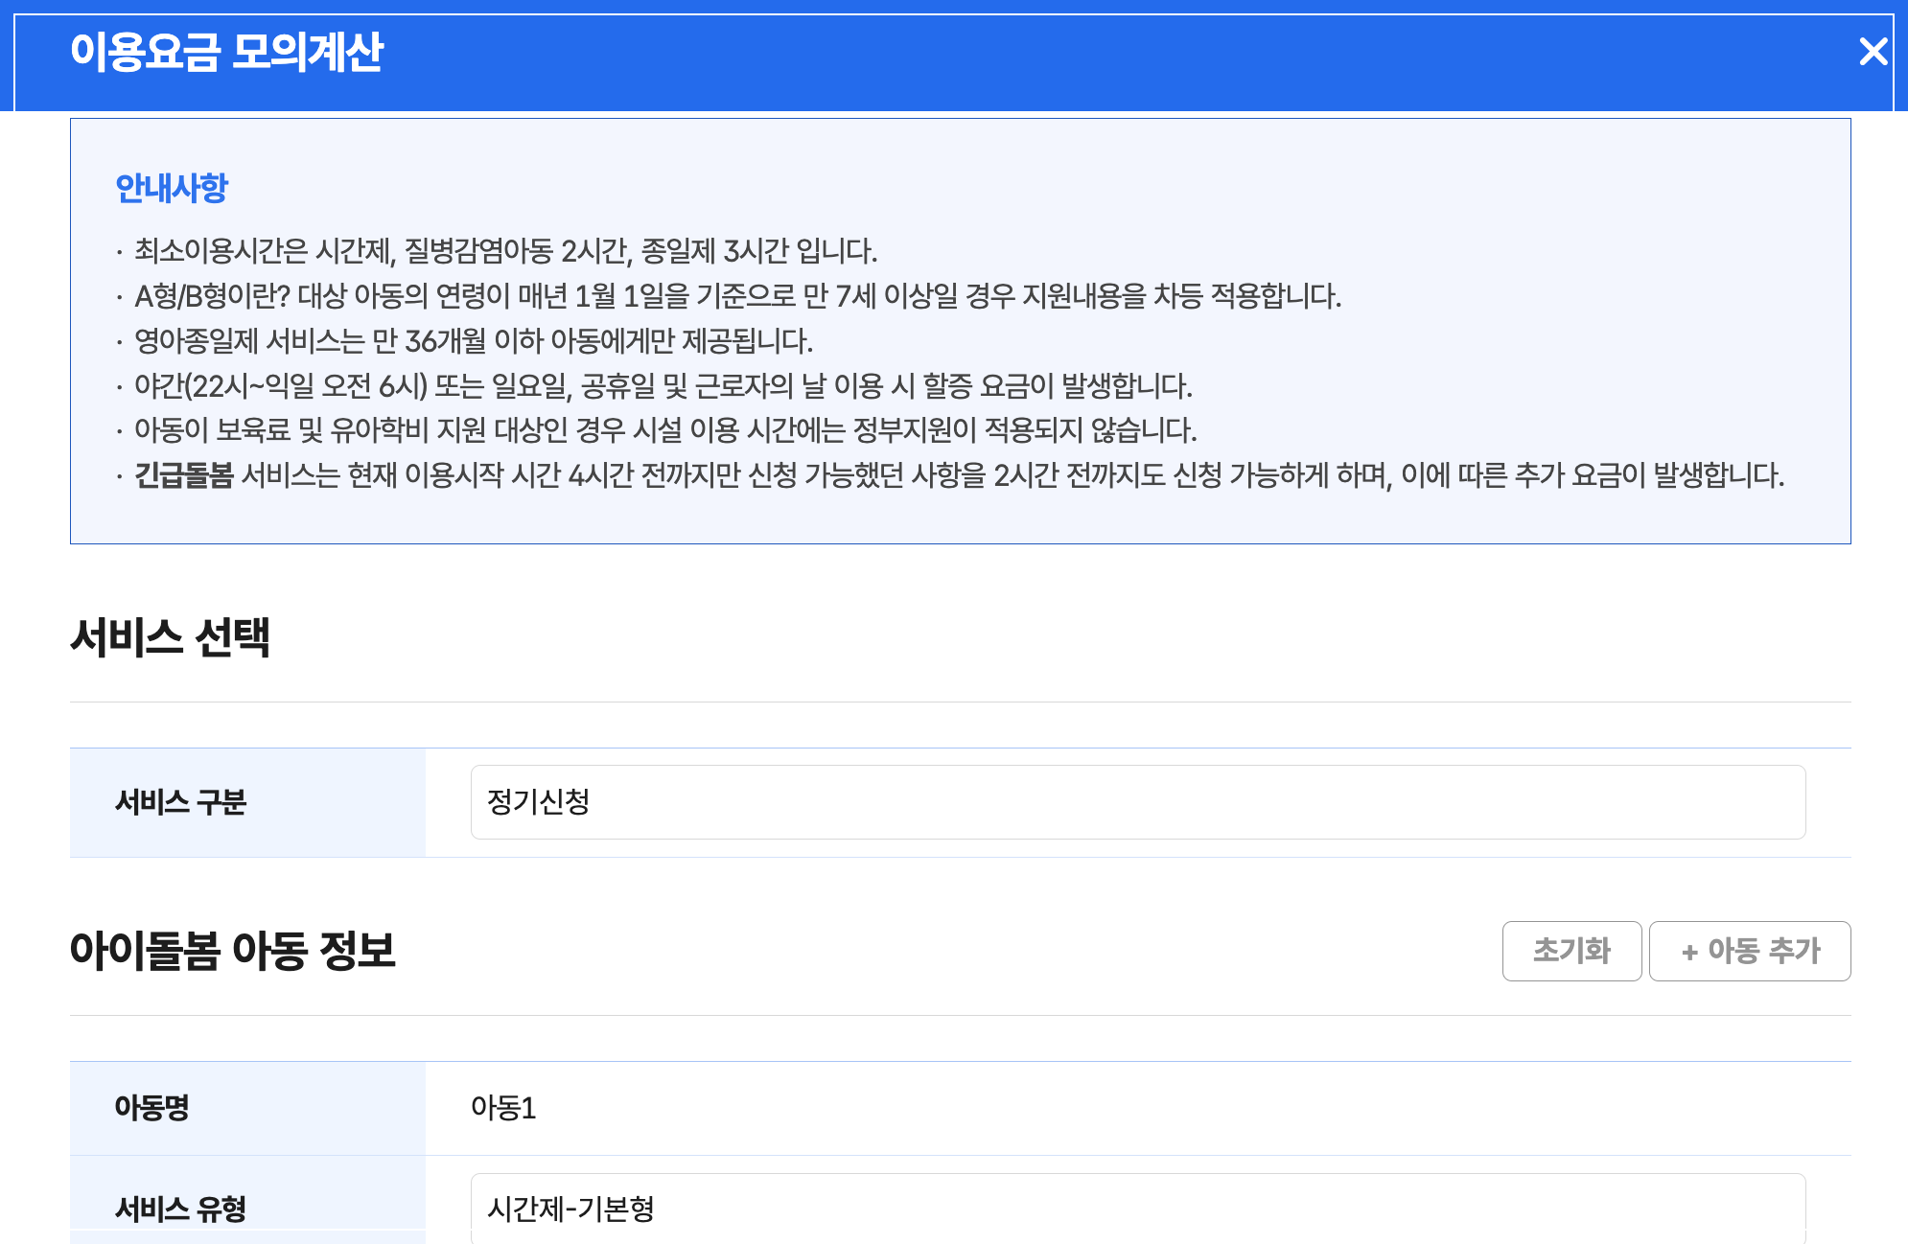Click the bold 긴급돌봄 text
The height and width of the screenshot is (1244, 1908).
(x=183, y=475)
